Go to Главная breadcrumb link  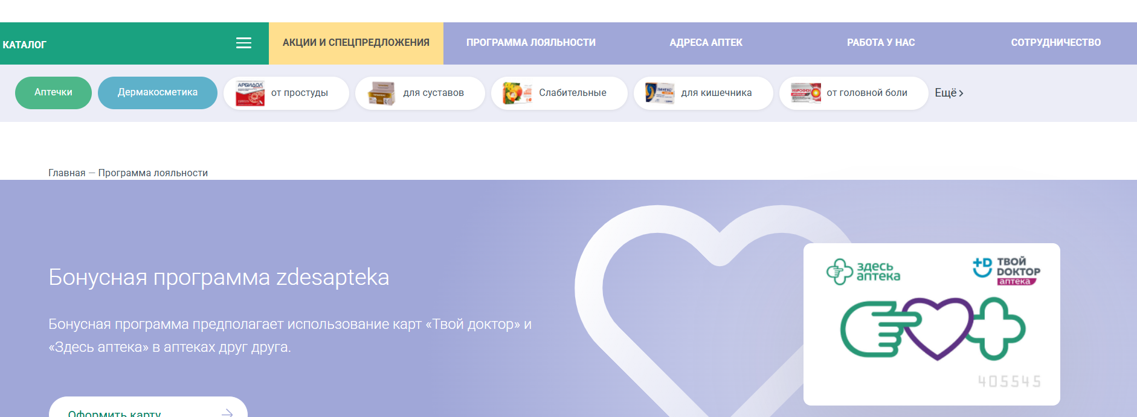[x=66, y=173]
